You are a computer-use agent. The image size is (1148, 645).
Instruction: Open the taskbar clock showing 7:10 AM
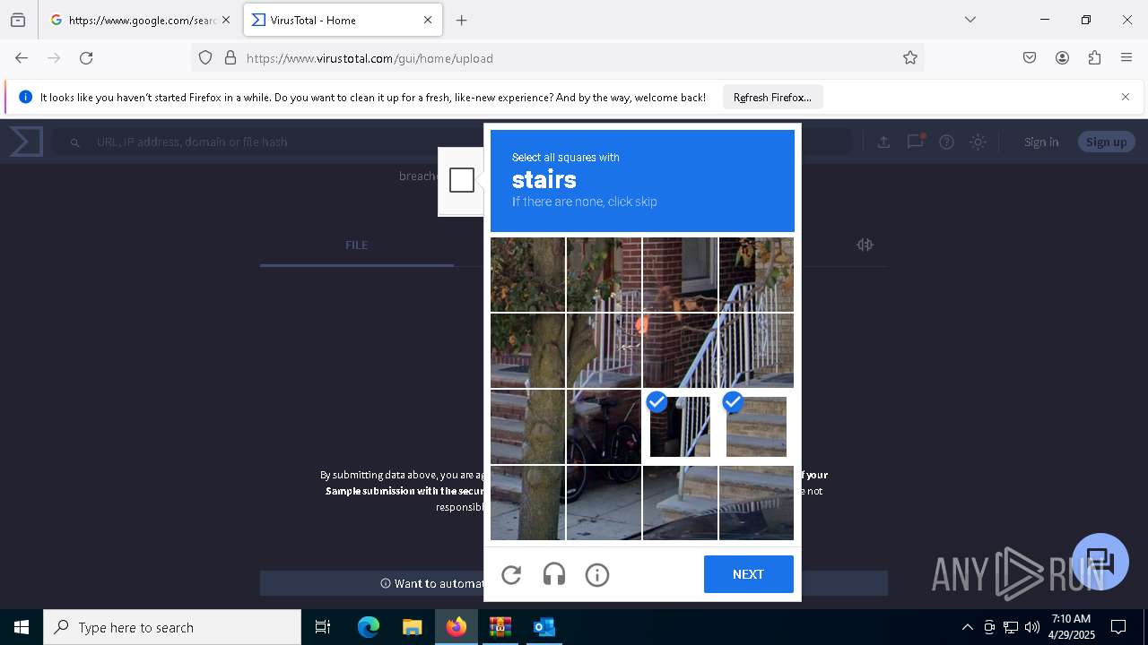pos(1071,627)
